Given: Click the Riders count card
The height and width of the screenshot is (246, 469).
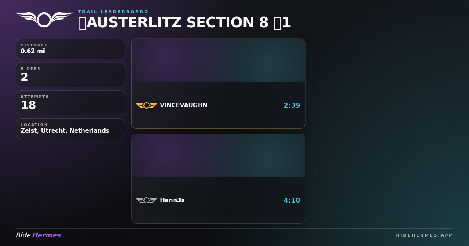Looking at the screenshot, I should click(x=70, y=75).
